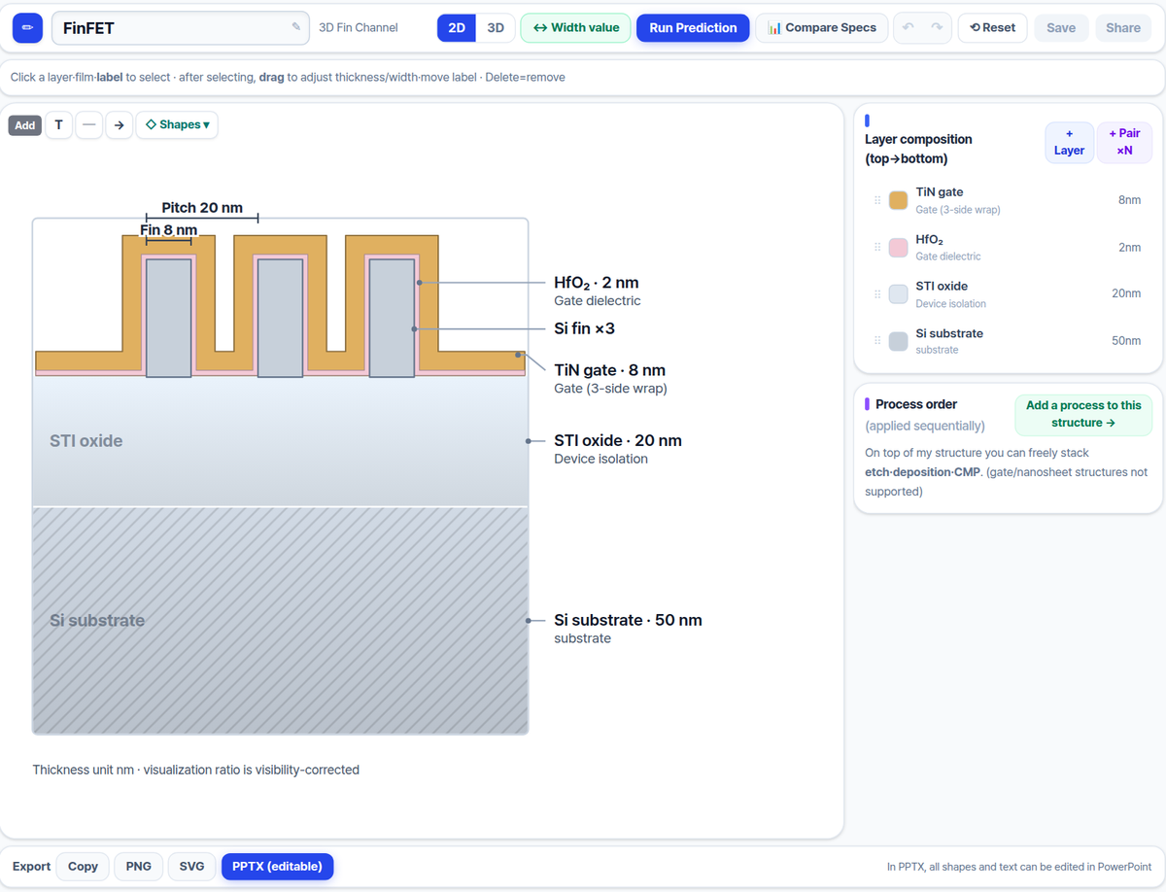Export as PPTX (editable)
This screenshot has width=1166, height=892.
[x=278, y=867]
